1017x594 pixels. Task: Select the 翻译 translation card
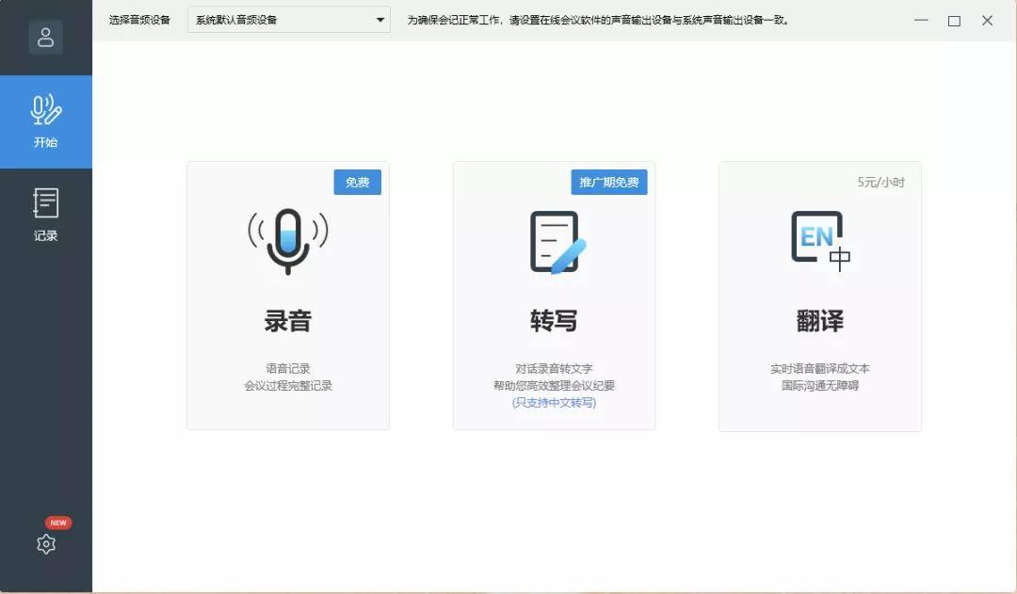[819, 297]
